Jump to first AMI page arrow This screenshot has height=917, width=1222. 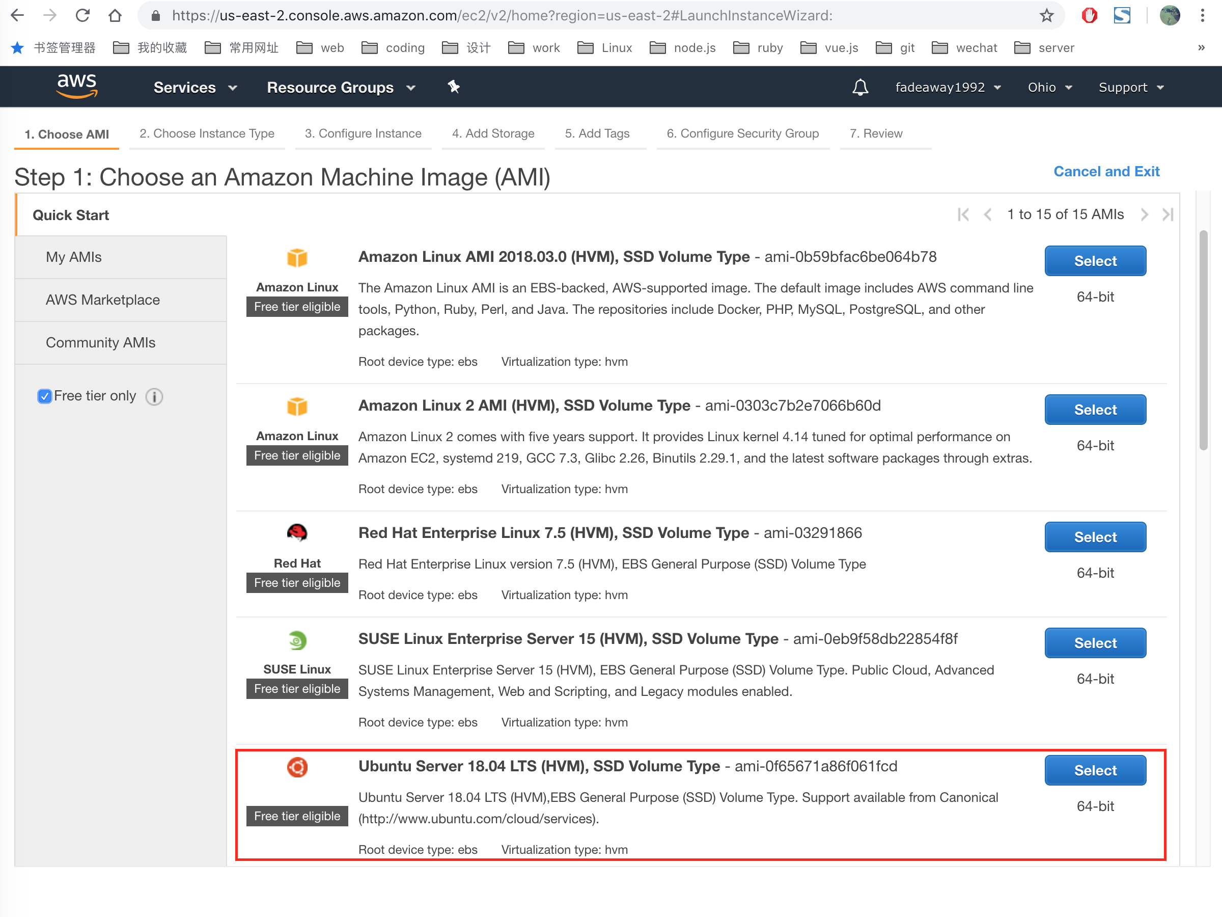[x=963, y=214]
